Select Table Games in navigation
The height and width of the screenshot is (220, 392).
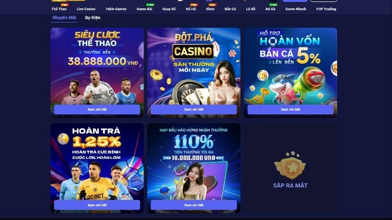click(x=116, y=9)
